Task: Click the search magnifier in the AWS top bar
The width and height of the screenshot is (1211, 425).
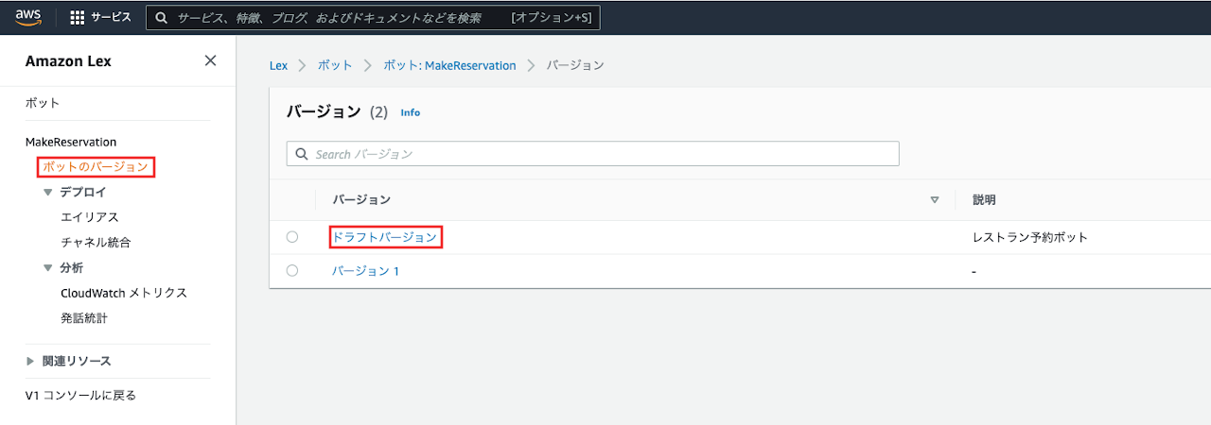Action: pyautogui.click(x=162, y=18)
